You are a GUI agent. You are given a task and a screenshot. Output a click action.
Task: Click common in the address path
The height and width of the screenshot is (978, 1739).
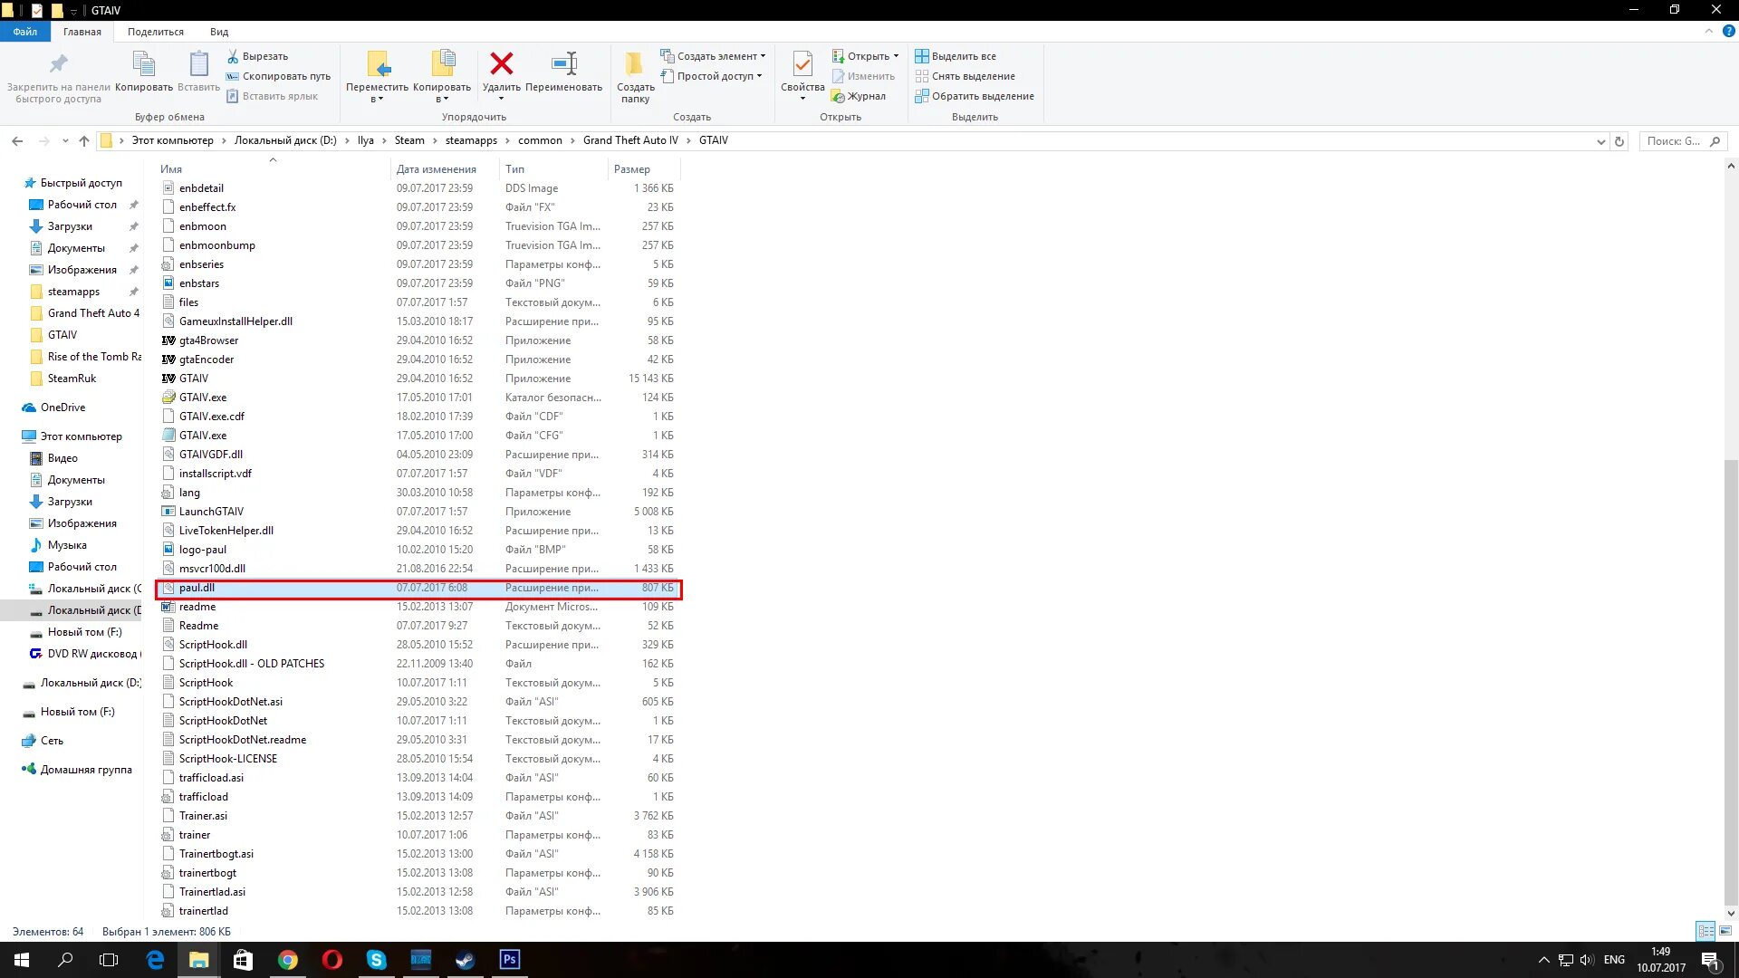tap(540, 140)
